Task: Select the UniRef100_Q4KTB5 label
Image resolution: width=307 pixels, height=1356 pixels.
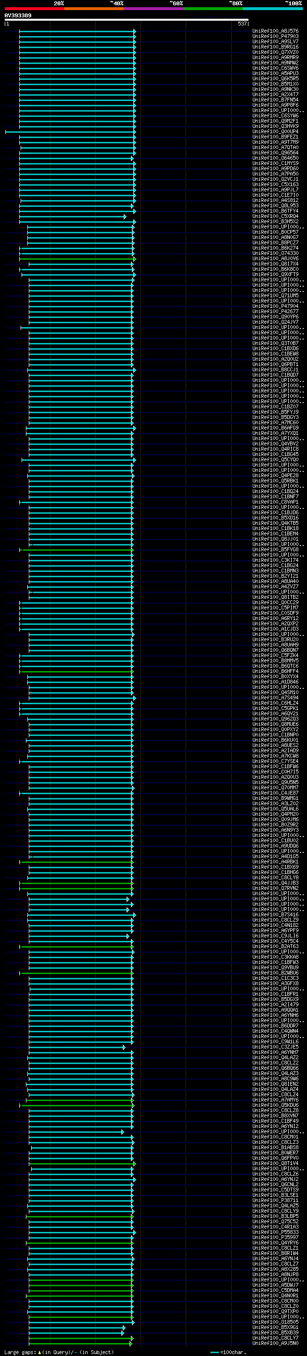Action: point(275,523)
